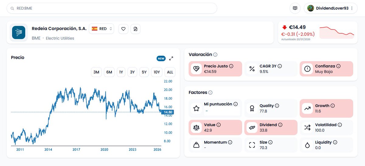Click the document export icon
365x166 pixels.
135,29
